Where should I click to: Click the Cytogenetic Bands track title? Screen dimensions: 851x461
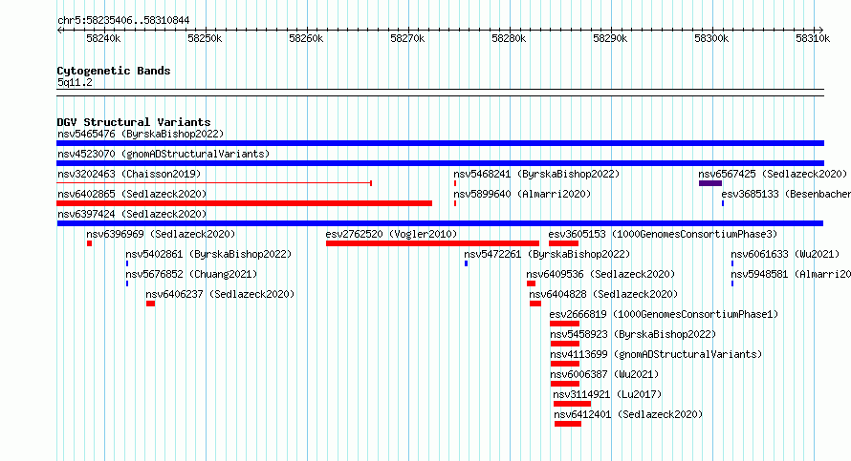114,71
